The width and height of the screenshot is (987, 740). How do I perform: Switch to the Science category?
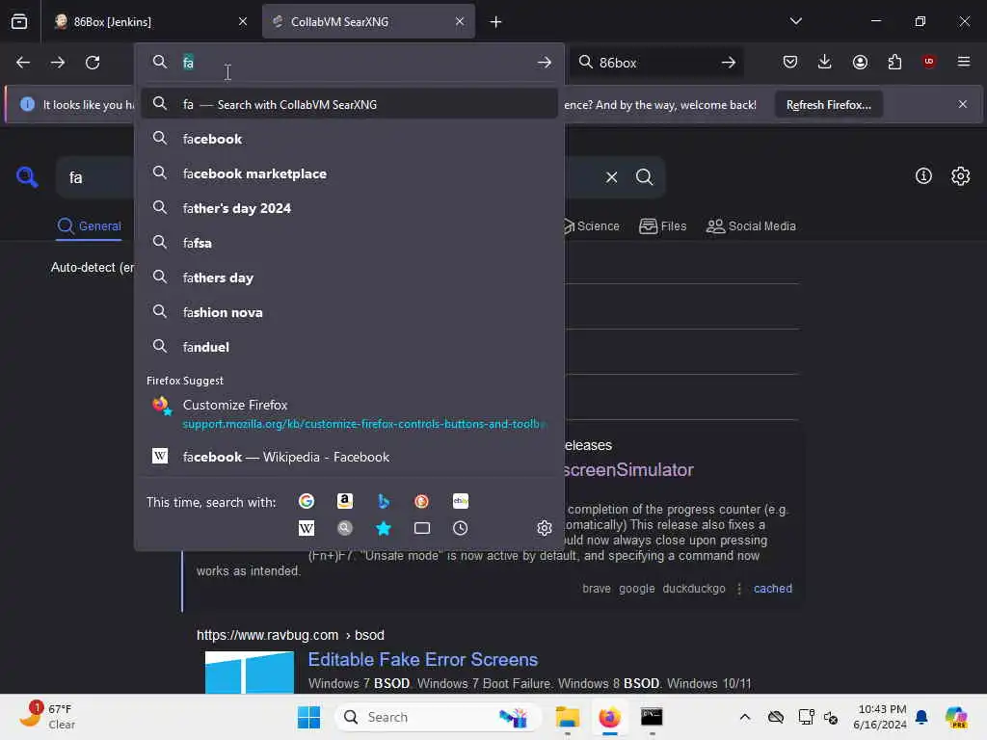(592, 225)
